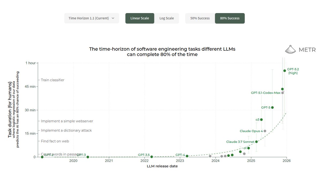
Task: Click the o1 data point
Action: (x=248, y=148)
